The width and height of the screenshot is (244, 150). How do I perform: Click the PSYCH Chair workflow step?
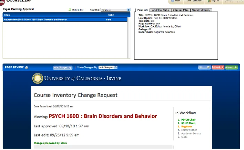(x=188, y=120)
